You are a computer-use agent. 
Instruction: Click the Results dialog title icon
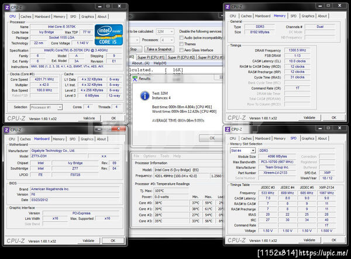click(135, 78)
